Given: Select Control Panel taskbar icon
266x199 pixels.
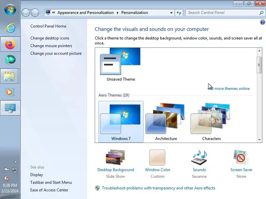Looking at the screenshot, I should click(10, 108).
